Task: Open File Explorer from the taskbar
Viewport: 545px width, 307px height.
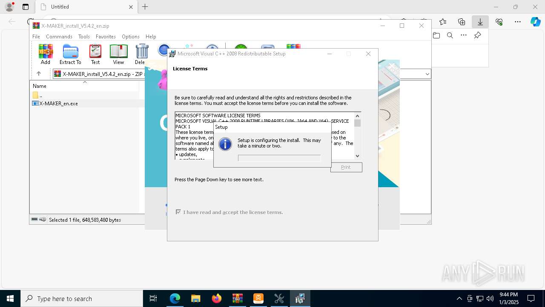Action: [x=196, y=298]
